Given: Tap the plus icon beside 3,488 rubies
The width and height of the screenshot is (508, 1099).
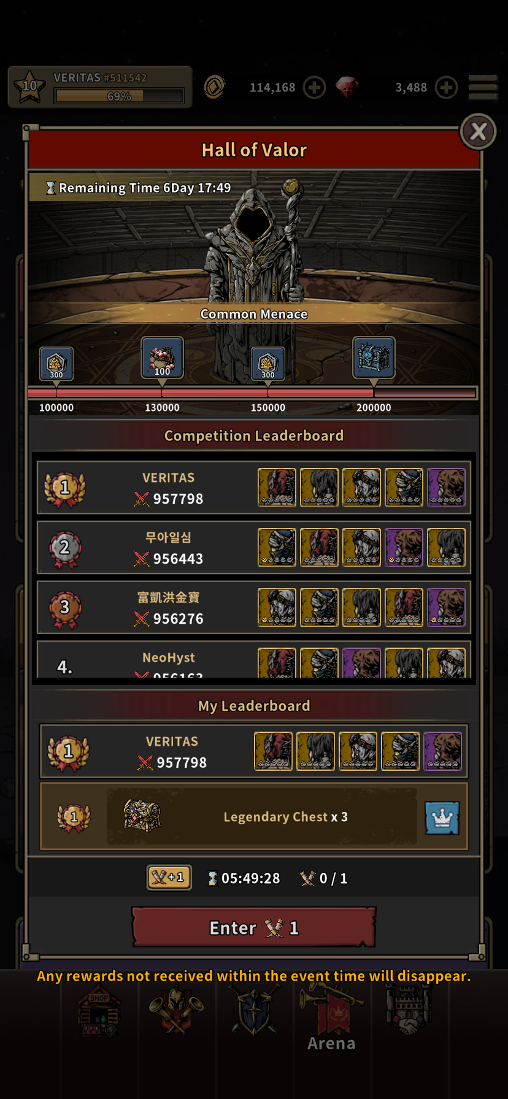Looking at the screenshot, I should click(446, 88).
